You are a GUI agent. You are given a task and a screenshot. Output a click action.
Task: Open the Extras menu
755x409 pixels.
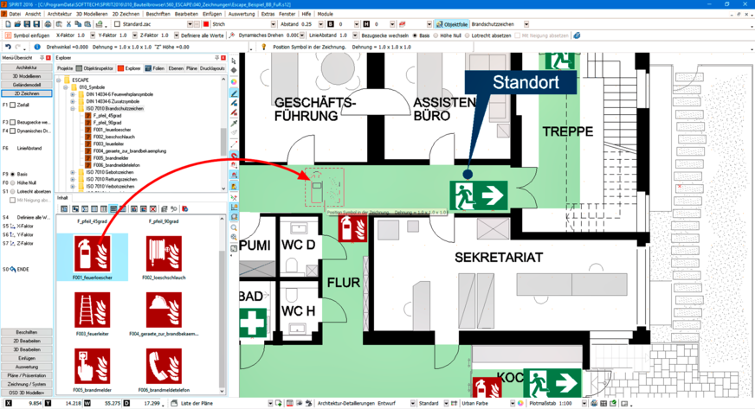pos(268,14)
